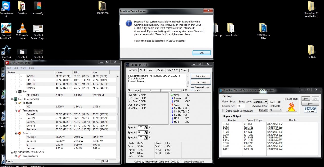This screenshot has width=324, height=167.
Task: Select the Powers flame icon in HWMonitor
Action: click(19, 133)
